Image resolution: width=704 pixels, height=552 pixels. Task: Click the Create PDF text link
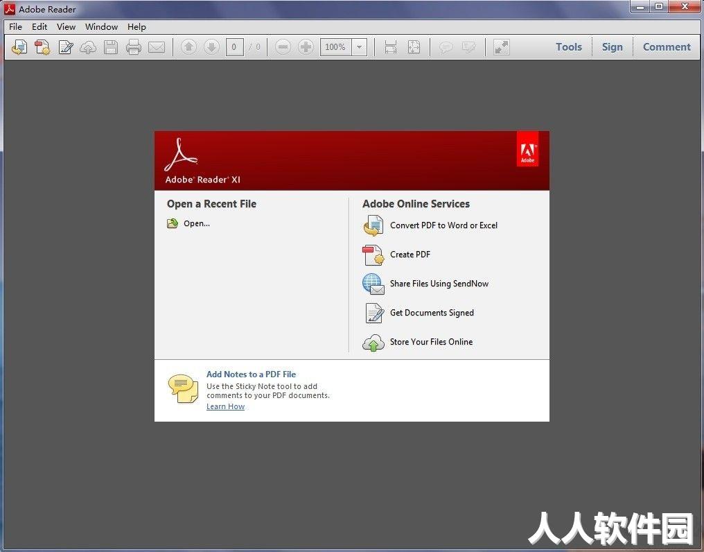point(410,255)
